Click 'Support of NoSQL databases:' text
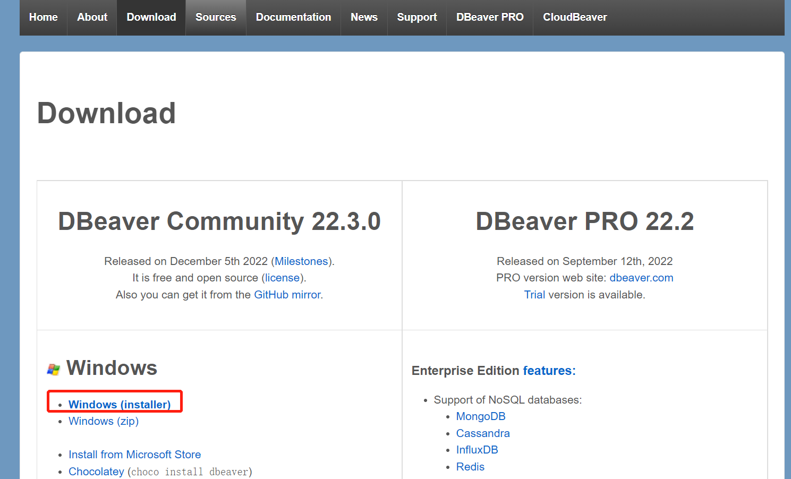This screenshot has height=479, width=791. coord(508,400)
